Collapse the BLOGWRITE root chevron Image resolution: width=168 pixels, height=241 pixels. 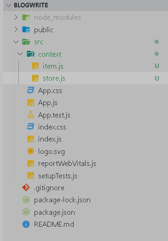8,6
